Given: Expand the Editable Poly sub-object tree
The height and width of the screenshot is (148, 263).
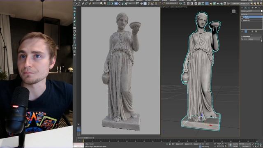Looking at the screenshot, I should 242,21.
